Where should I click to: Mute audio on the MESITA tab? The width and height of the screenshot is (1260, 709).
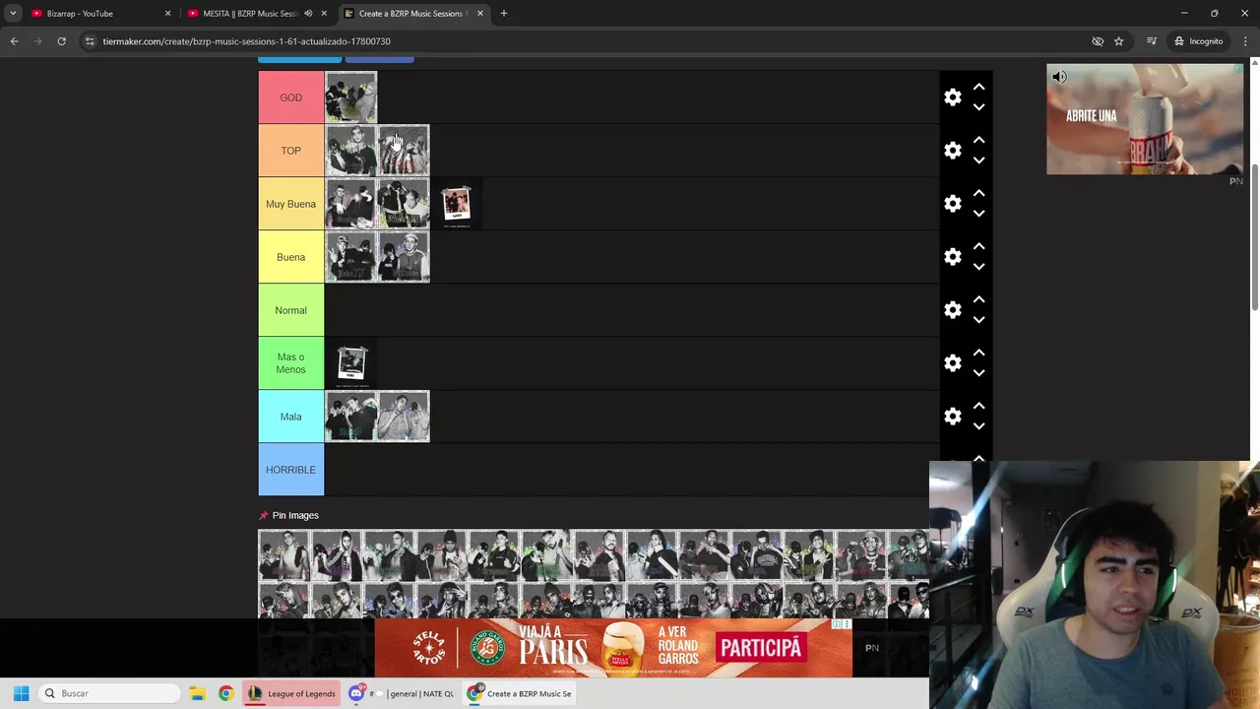[x=308, y=14]
